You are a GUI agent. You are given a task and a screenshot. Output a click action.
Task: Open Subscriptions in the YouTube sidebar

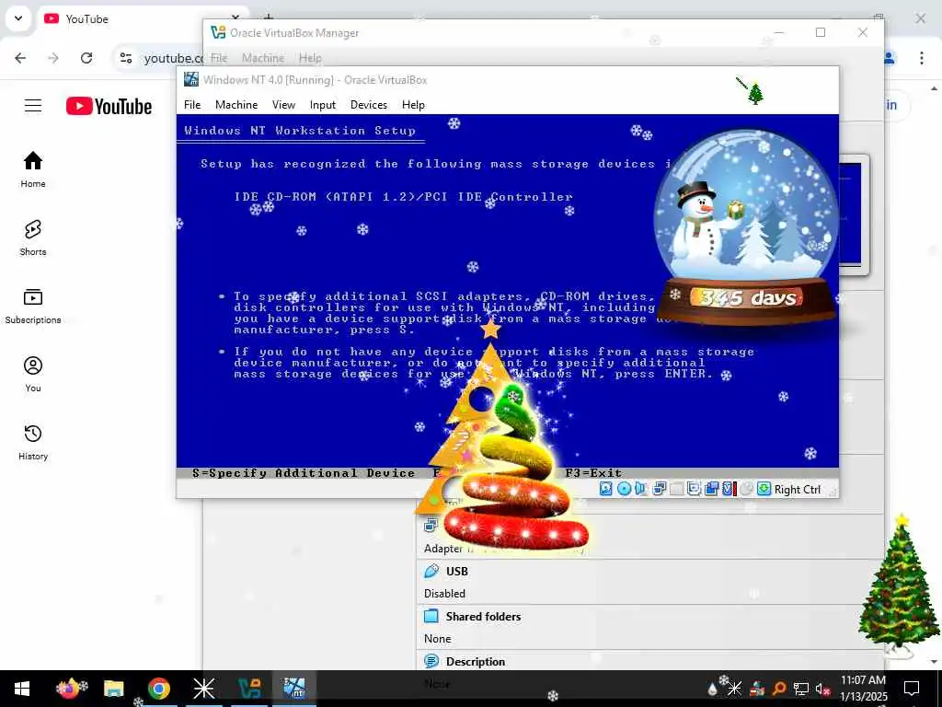(33, 306)
